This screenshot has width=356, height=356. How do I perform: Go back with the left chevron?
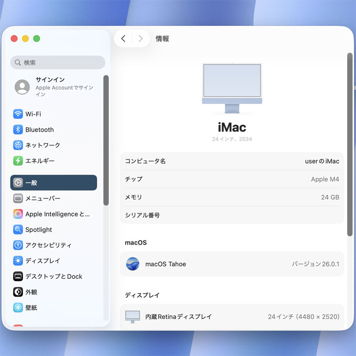(x=123, y=39)
